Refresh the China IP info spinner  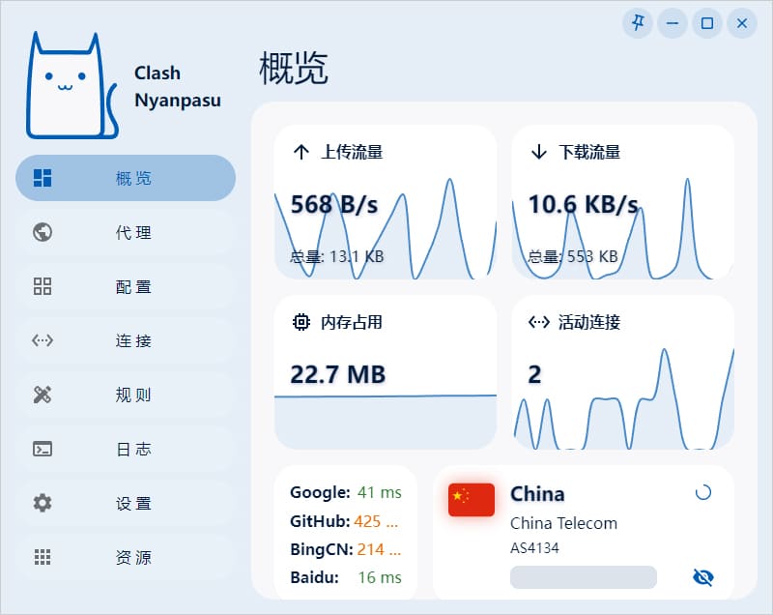[703, 492]
